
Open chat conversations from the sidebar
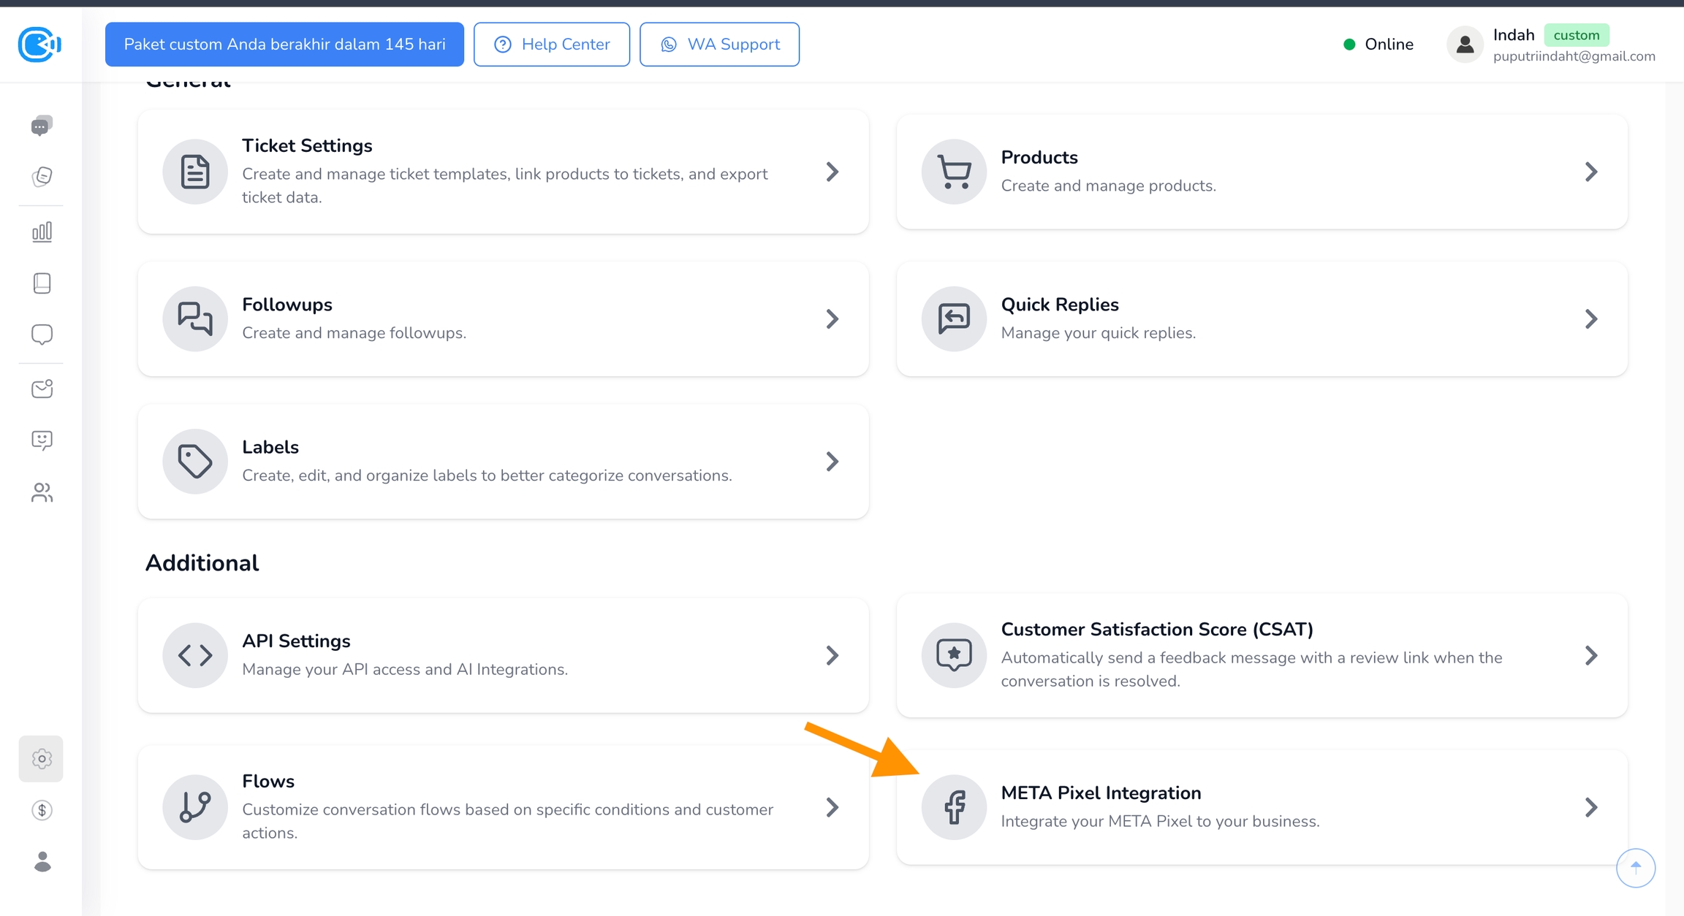pyautogui.click(x=42, y=126)
